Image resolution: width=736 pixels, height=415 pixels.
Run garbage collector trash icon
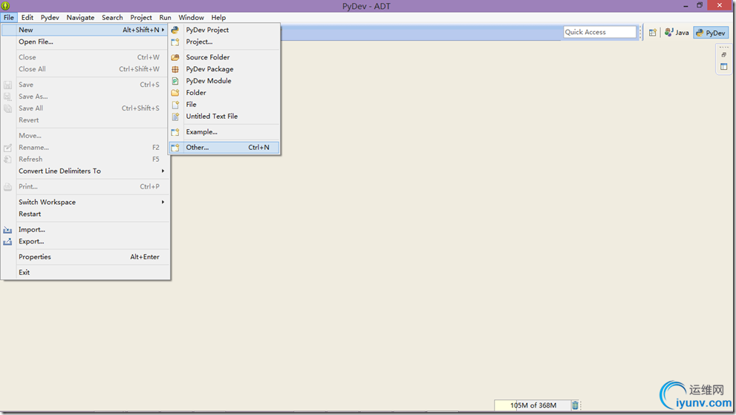(x=575, y=405)
